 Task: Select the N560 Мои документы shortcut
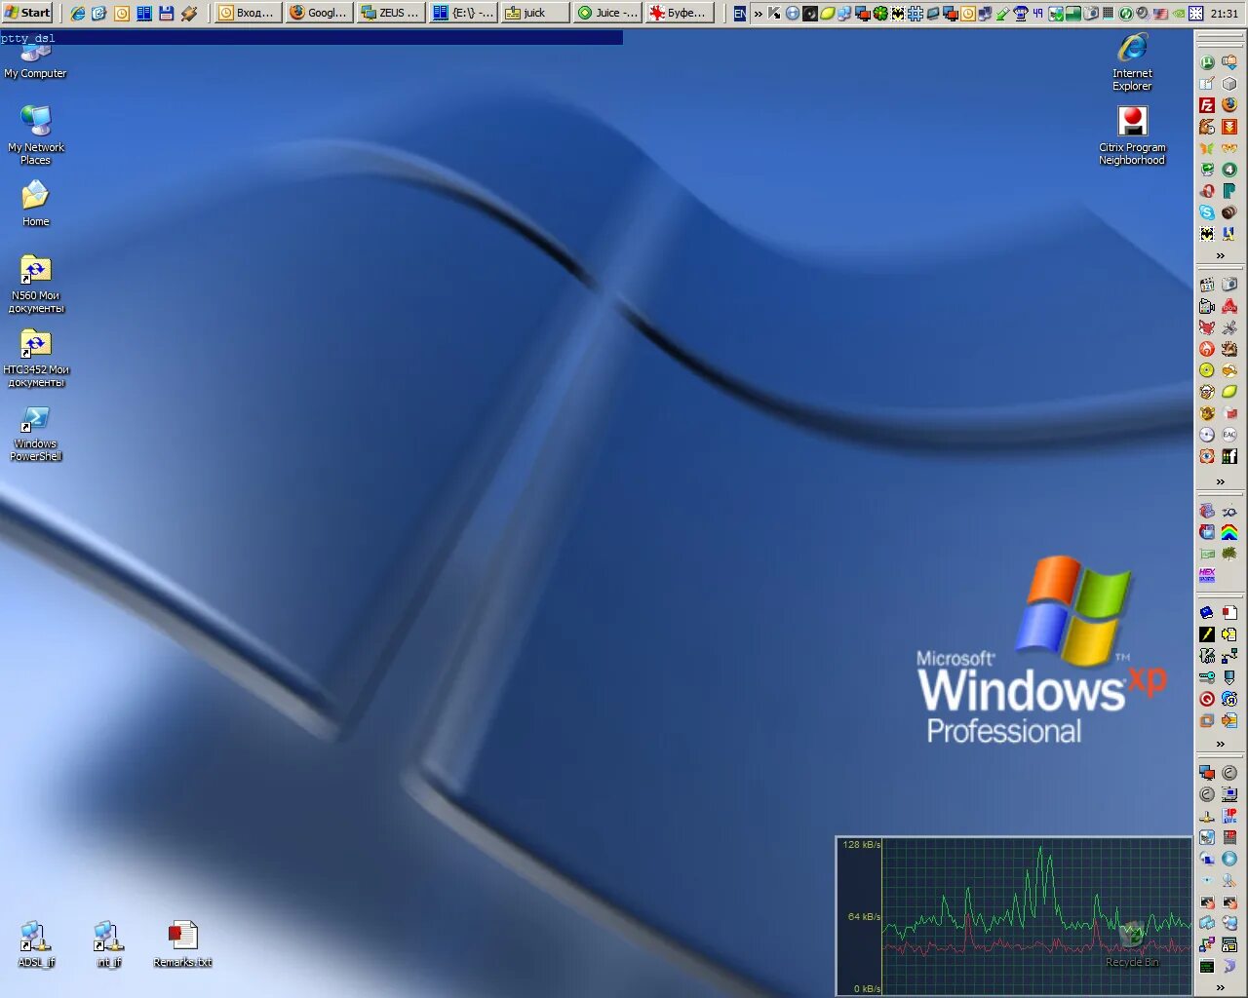pyautogui.click(x=36, y=284)
